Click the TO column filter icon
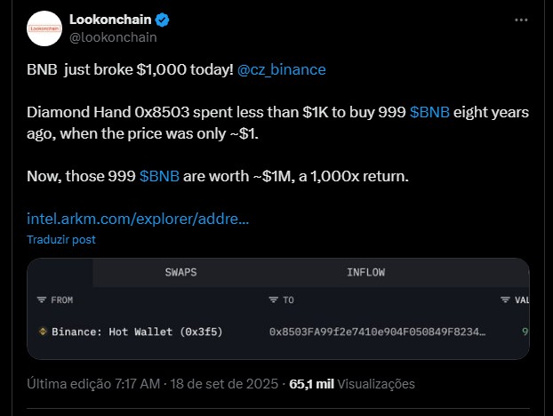This screenshot has height=416, width=553. point(273,300)
